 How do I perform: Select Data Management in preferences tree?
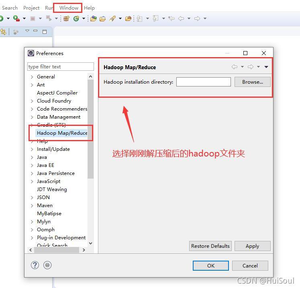pyautogui.click(x=59, y=117)
